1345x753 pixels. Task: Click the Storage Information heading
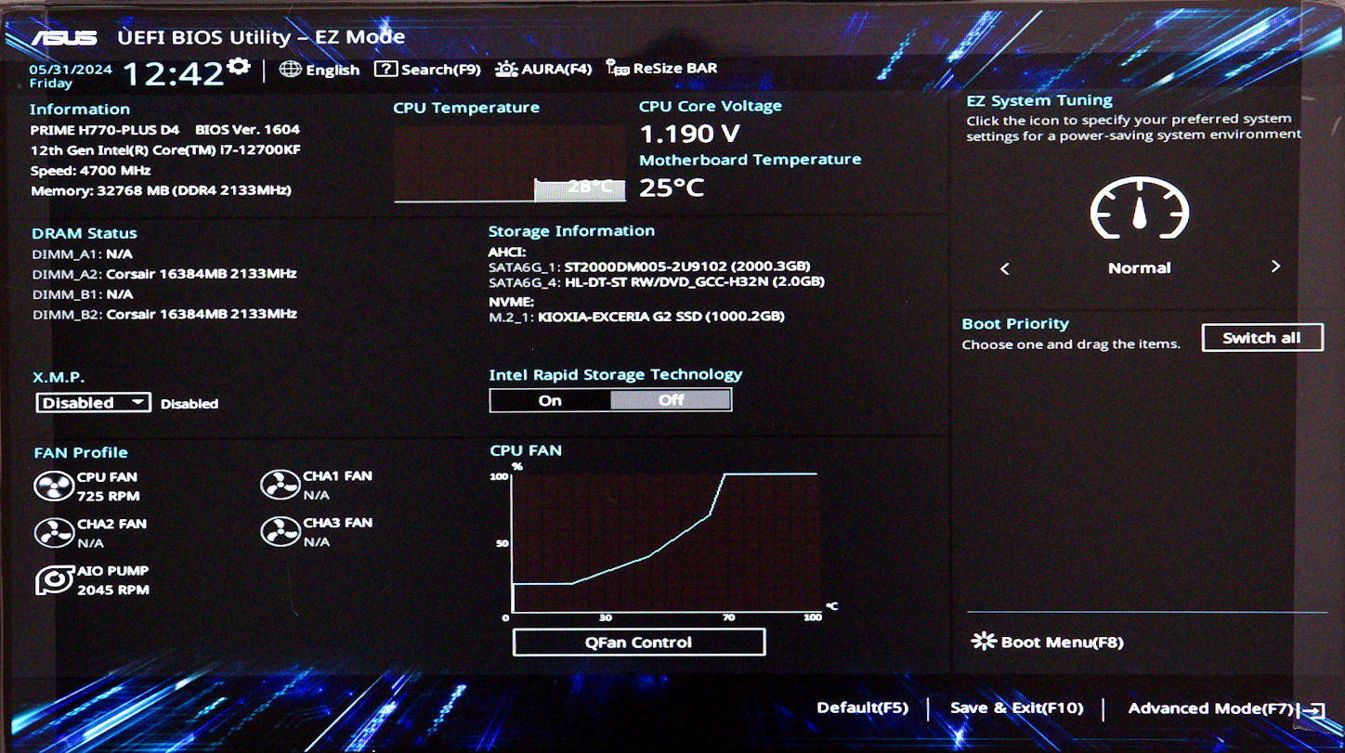(571, 231)
